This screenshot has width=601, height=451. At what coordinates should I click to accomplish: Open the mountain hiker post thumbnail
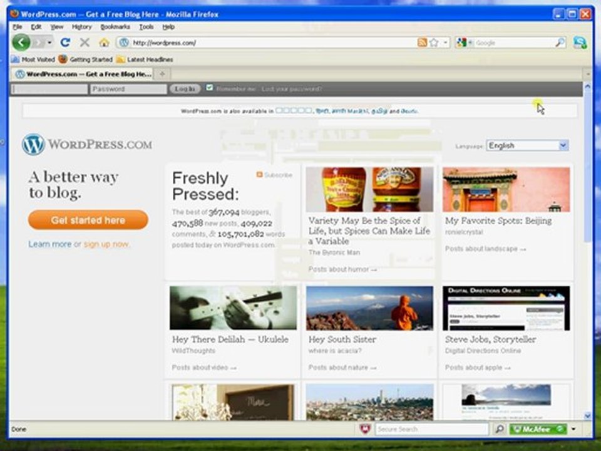point(369,308)
